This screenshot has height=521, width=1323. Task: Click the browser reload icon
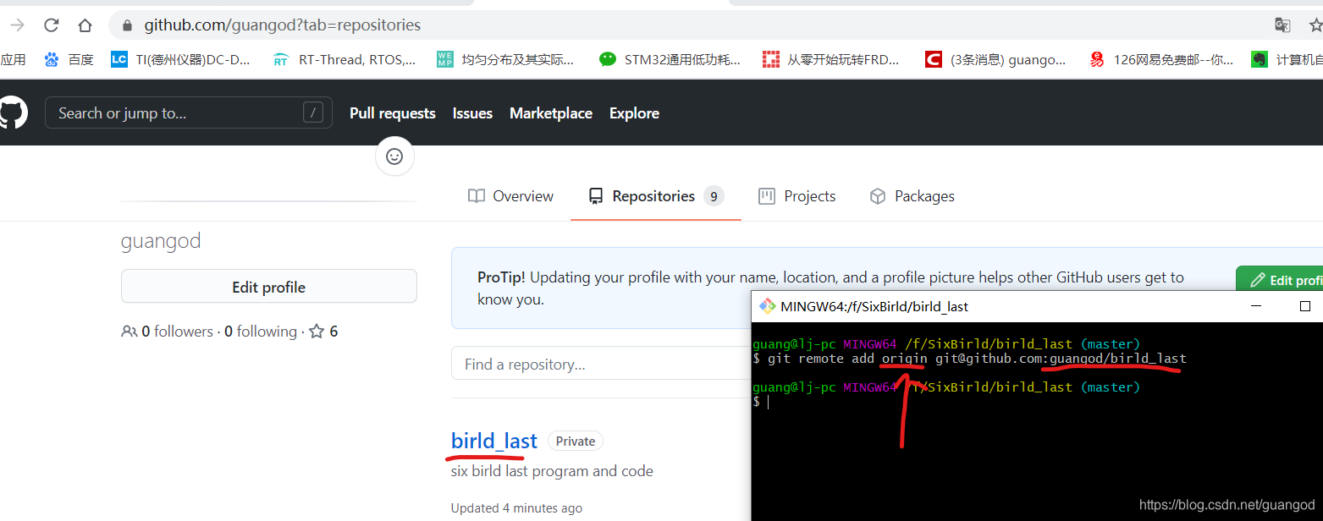tap(52, 25)
